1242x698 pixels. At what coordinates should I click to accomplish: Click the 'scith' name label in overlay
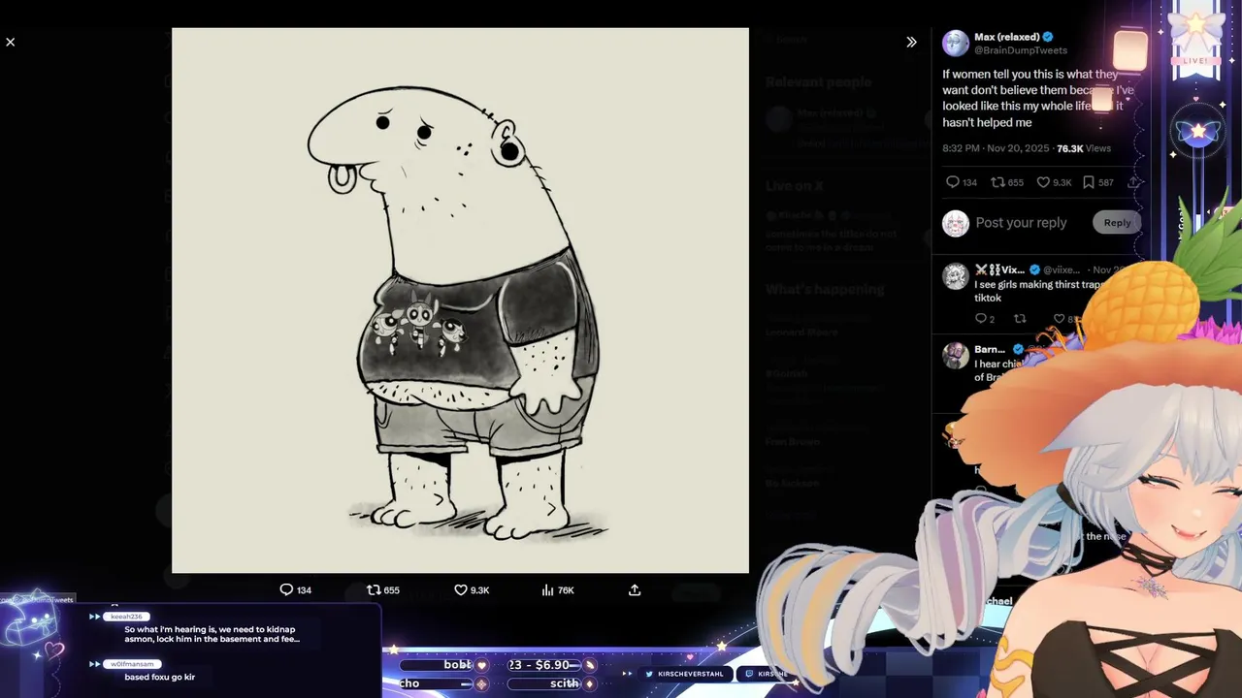pos(564,683)
